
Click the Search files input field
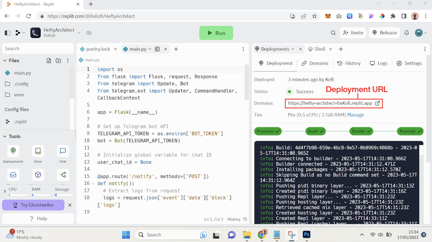pos(38,49)
